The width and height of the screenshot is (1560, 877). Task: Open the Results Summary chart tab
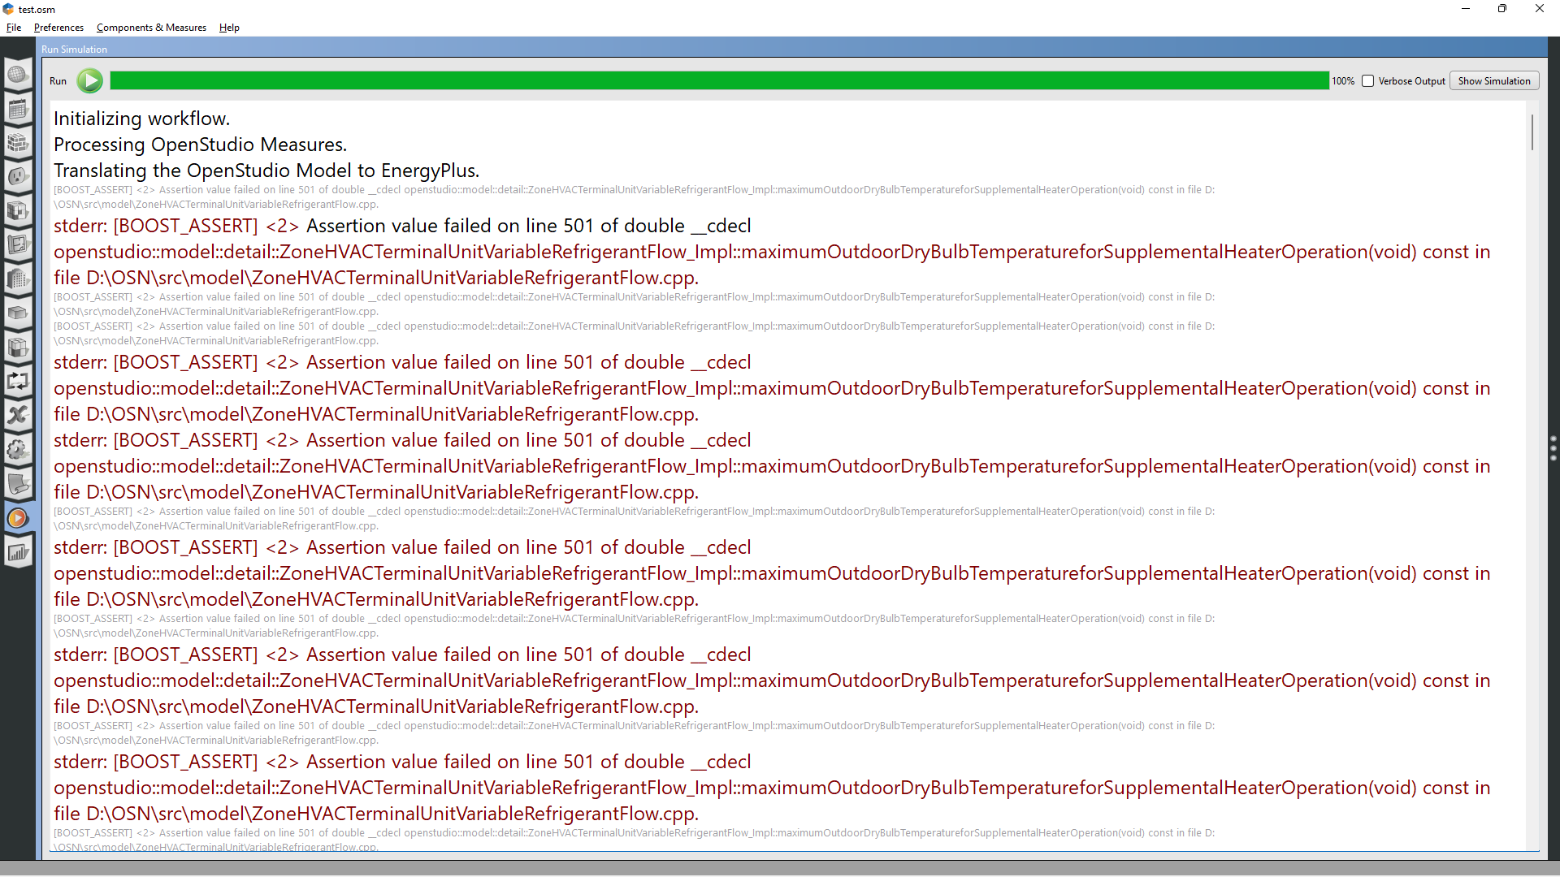pyautogui.click(x=17, y=551)
